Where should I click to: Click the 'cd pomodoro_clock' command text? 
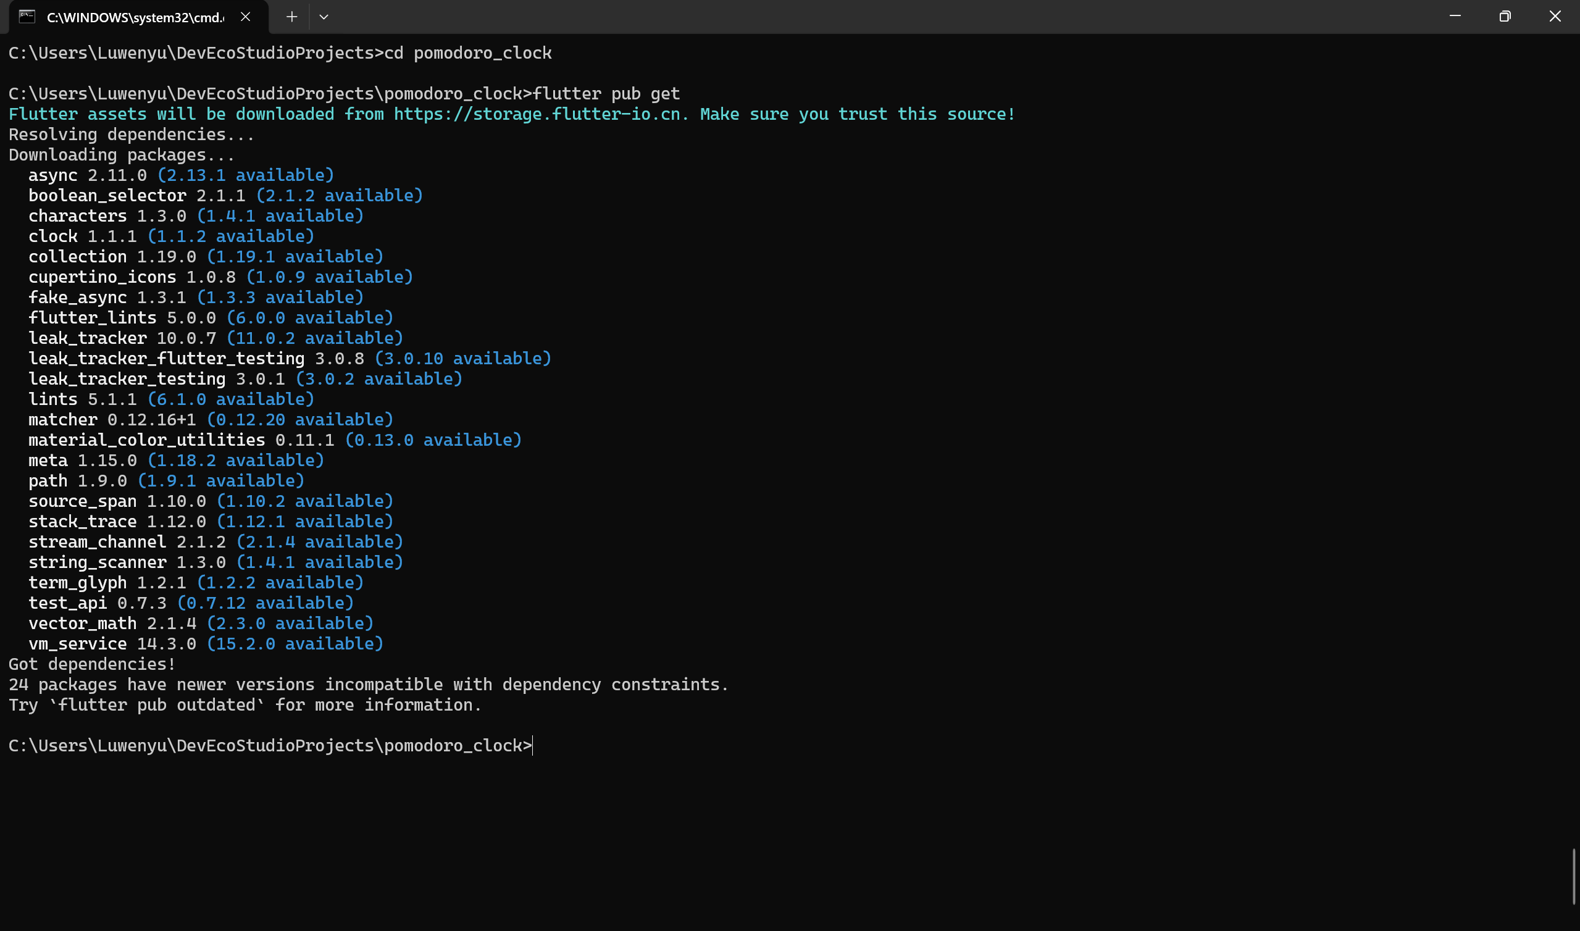coord(468,53)
